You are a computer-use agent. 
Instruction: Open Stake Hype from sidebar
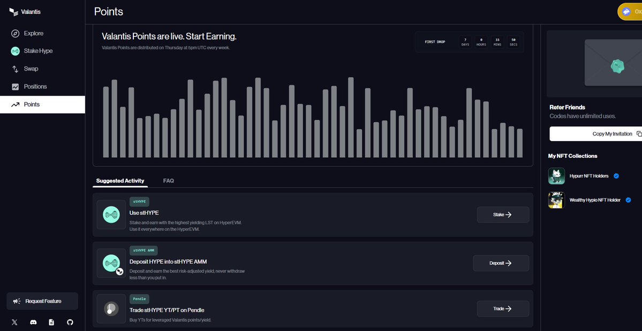click(43, 51)
